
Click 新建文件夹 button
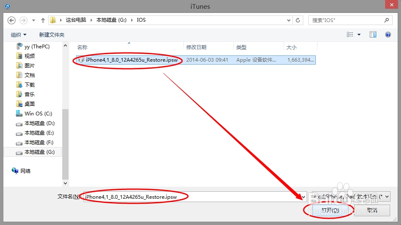pyautogui.click(x=52, y=35)
